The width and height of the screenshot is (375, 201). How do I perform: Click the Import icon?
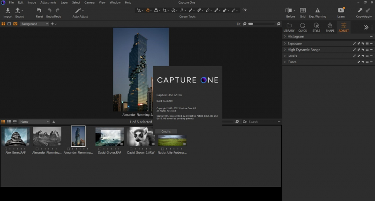(7, 10)
